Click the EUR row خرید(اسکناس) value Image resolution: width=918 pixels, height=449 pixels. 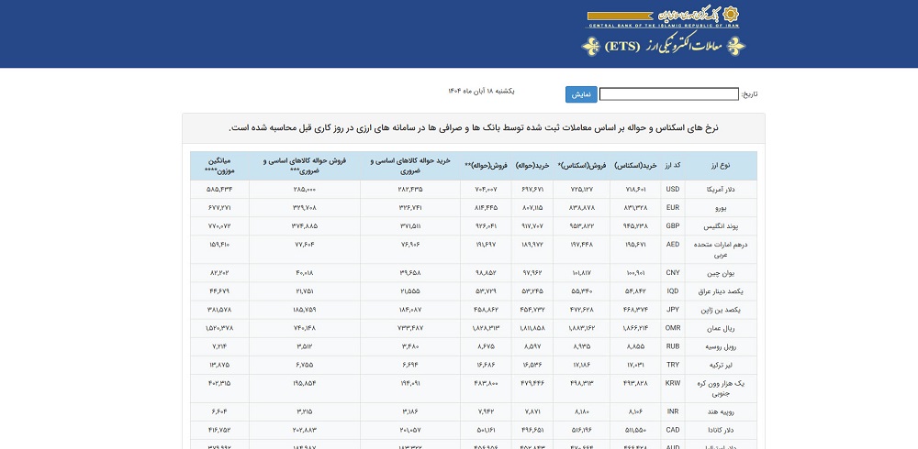pyautogui.click(x=634, y=207)
